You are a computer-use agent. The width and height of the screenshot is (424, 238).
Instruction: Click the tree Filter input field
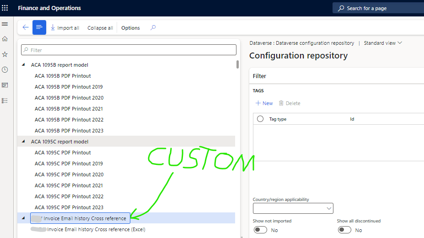pyautogui.click(x=129, y=50)
